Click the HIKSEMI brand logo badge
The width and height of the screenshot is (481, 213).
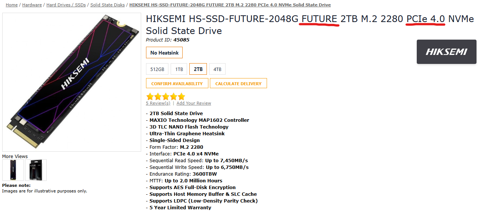point(446,52)
